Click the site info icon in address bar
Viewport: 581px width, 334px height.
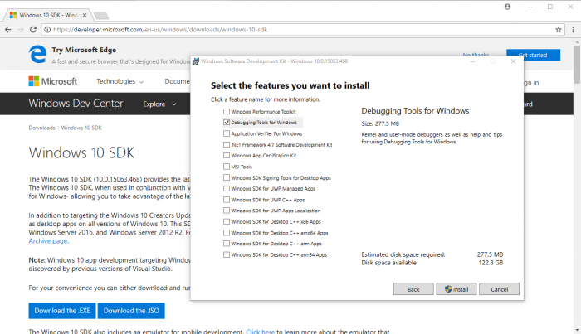coord(47,30)
